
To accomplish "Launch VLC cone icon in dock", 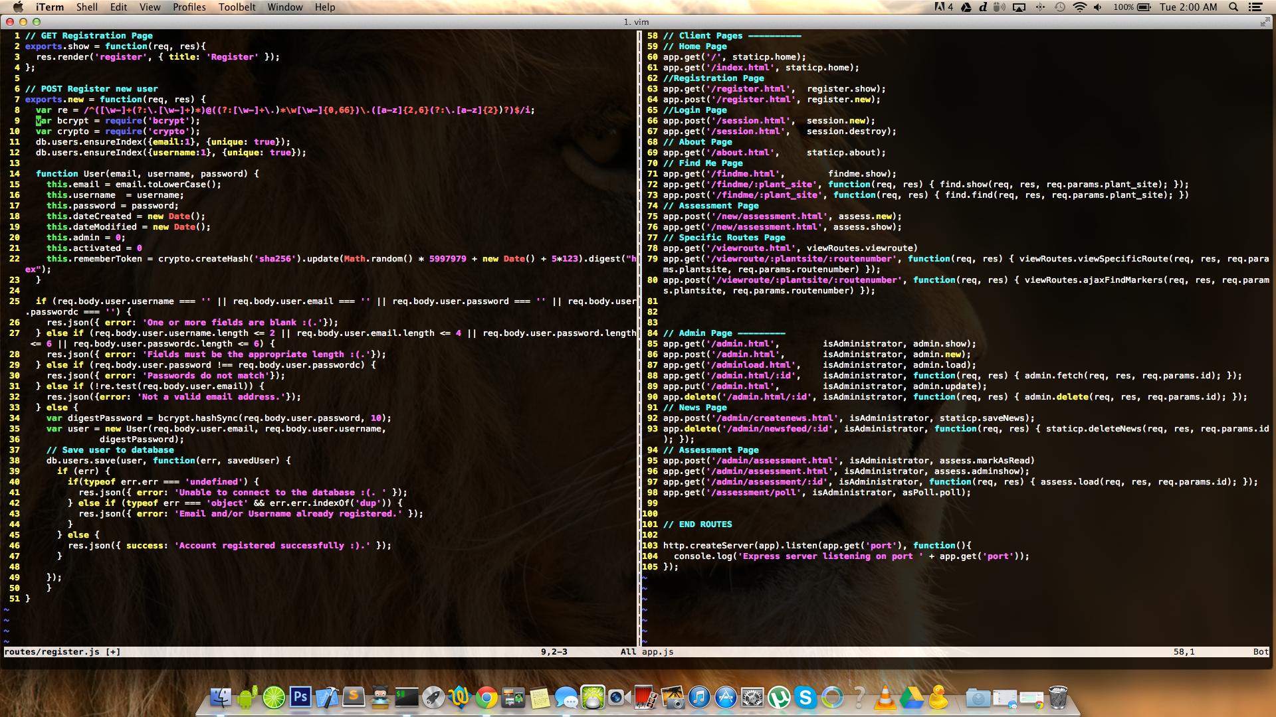I will click(x=885, y=697).
